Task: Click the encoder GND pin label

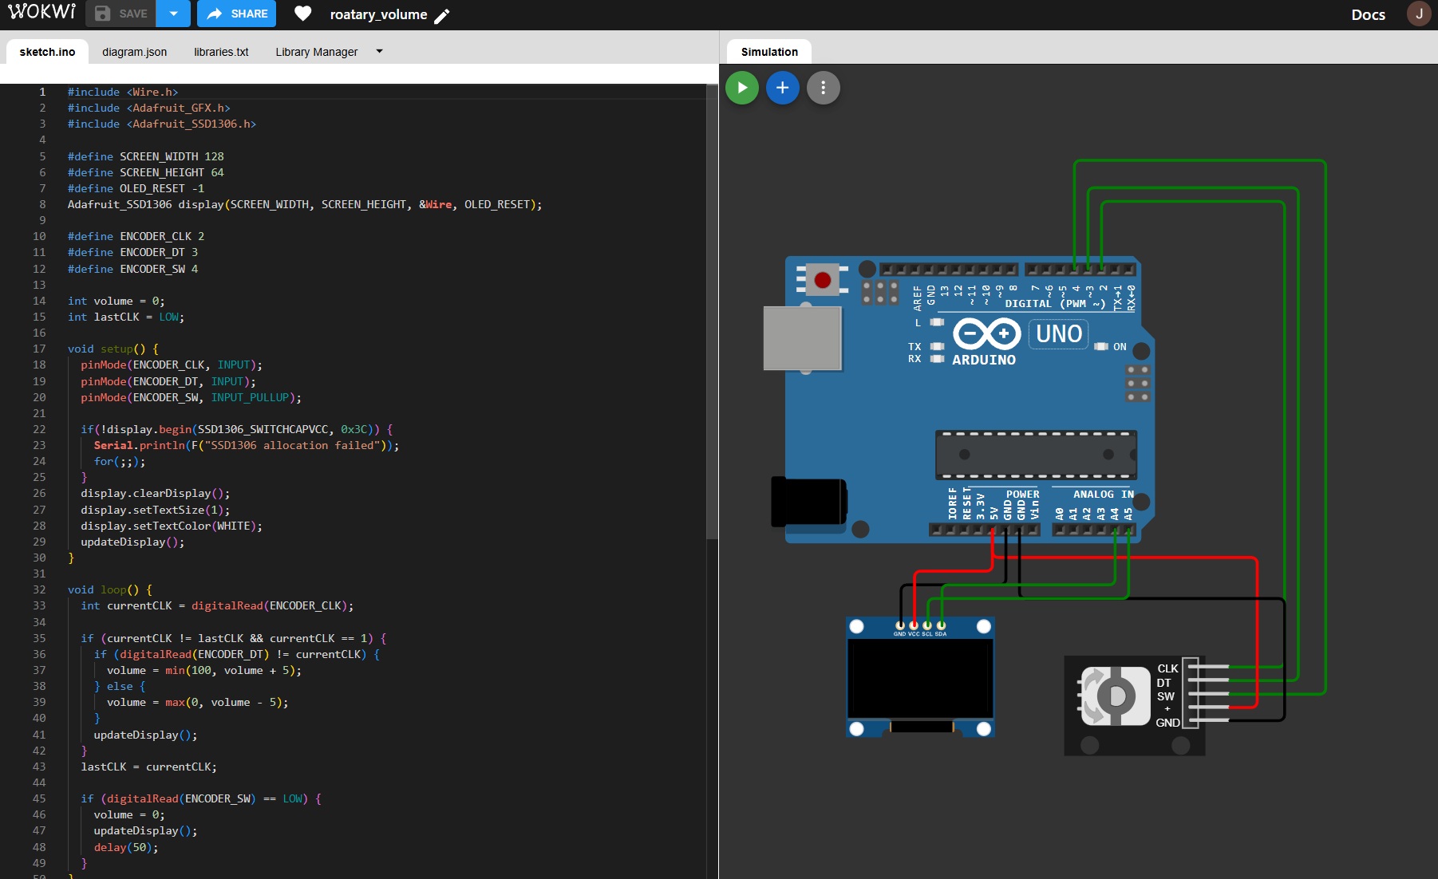Action: (1167, 723)
